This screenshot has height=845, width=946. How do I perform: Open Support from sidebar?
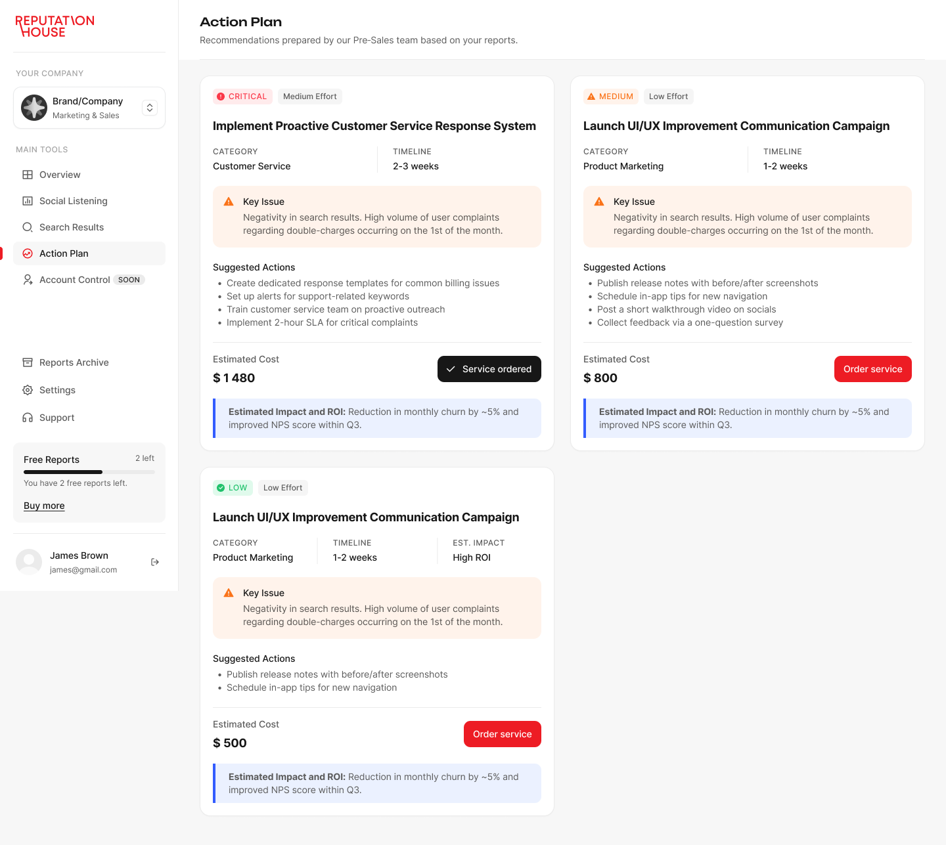coord(89,418)
